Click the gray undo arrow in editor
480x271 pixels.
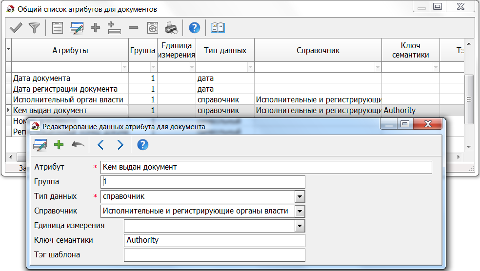pyautogui.click(x=78, y=145)
